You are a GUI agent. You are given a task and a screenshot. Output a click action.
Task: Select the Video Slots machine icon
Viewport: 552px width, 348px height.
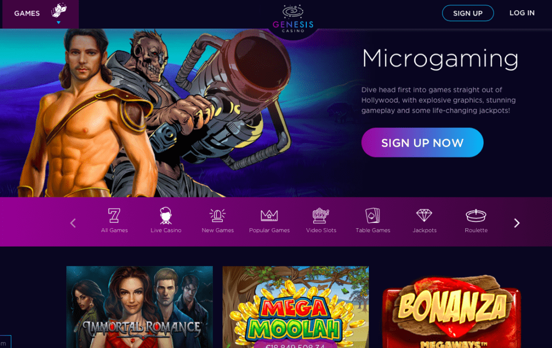point(321,215)
